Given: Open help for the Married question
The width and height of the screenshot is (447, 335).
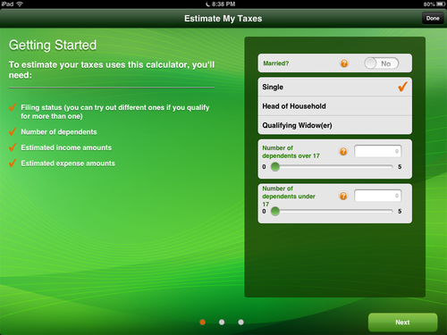Looking at the screenshot, I should coord(344,63).
